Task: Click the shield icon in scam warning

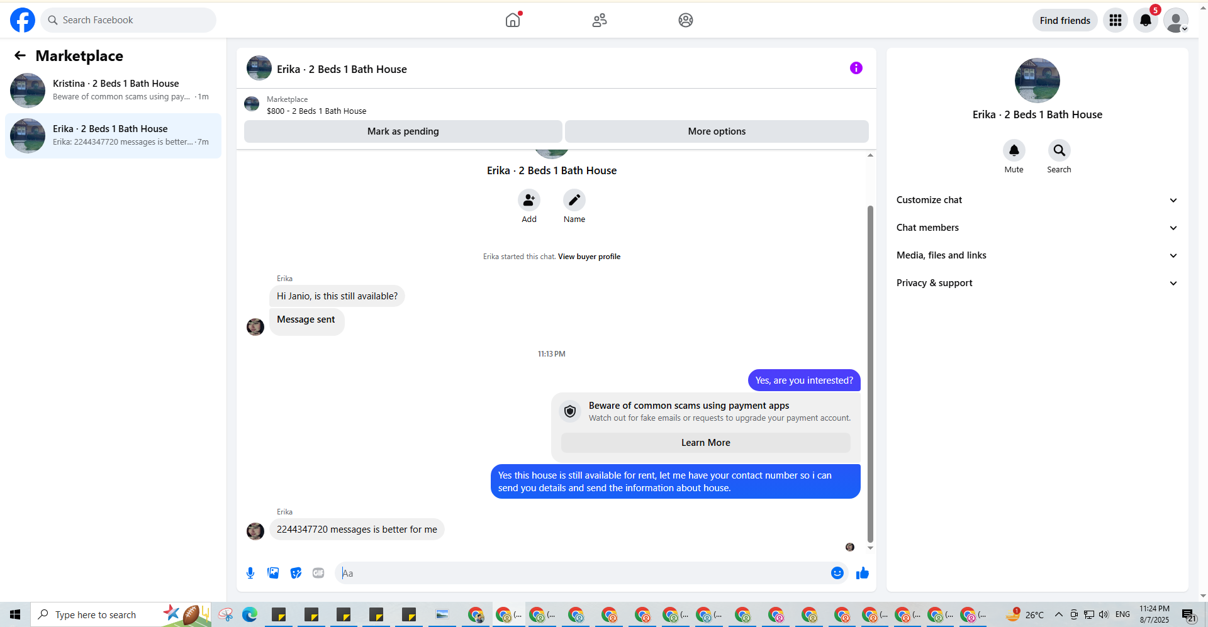Action: 570,411
